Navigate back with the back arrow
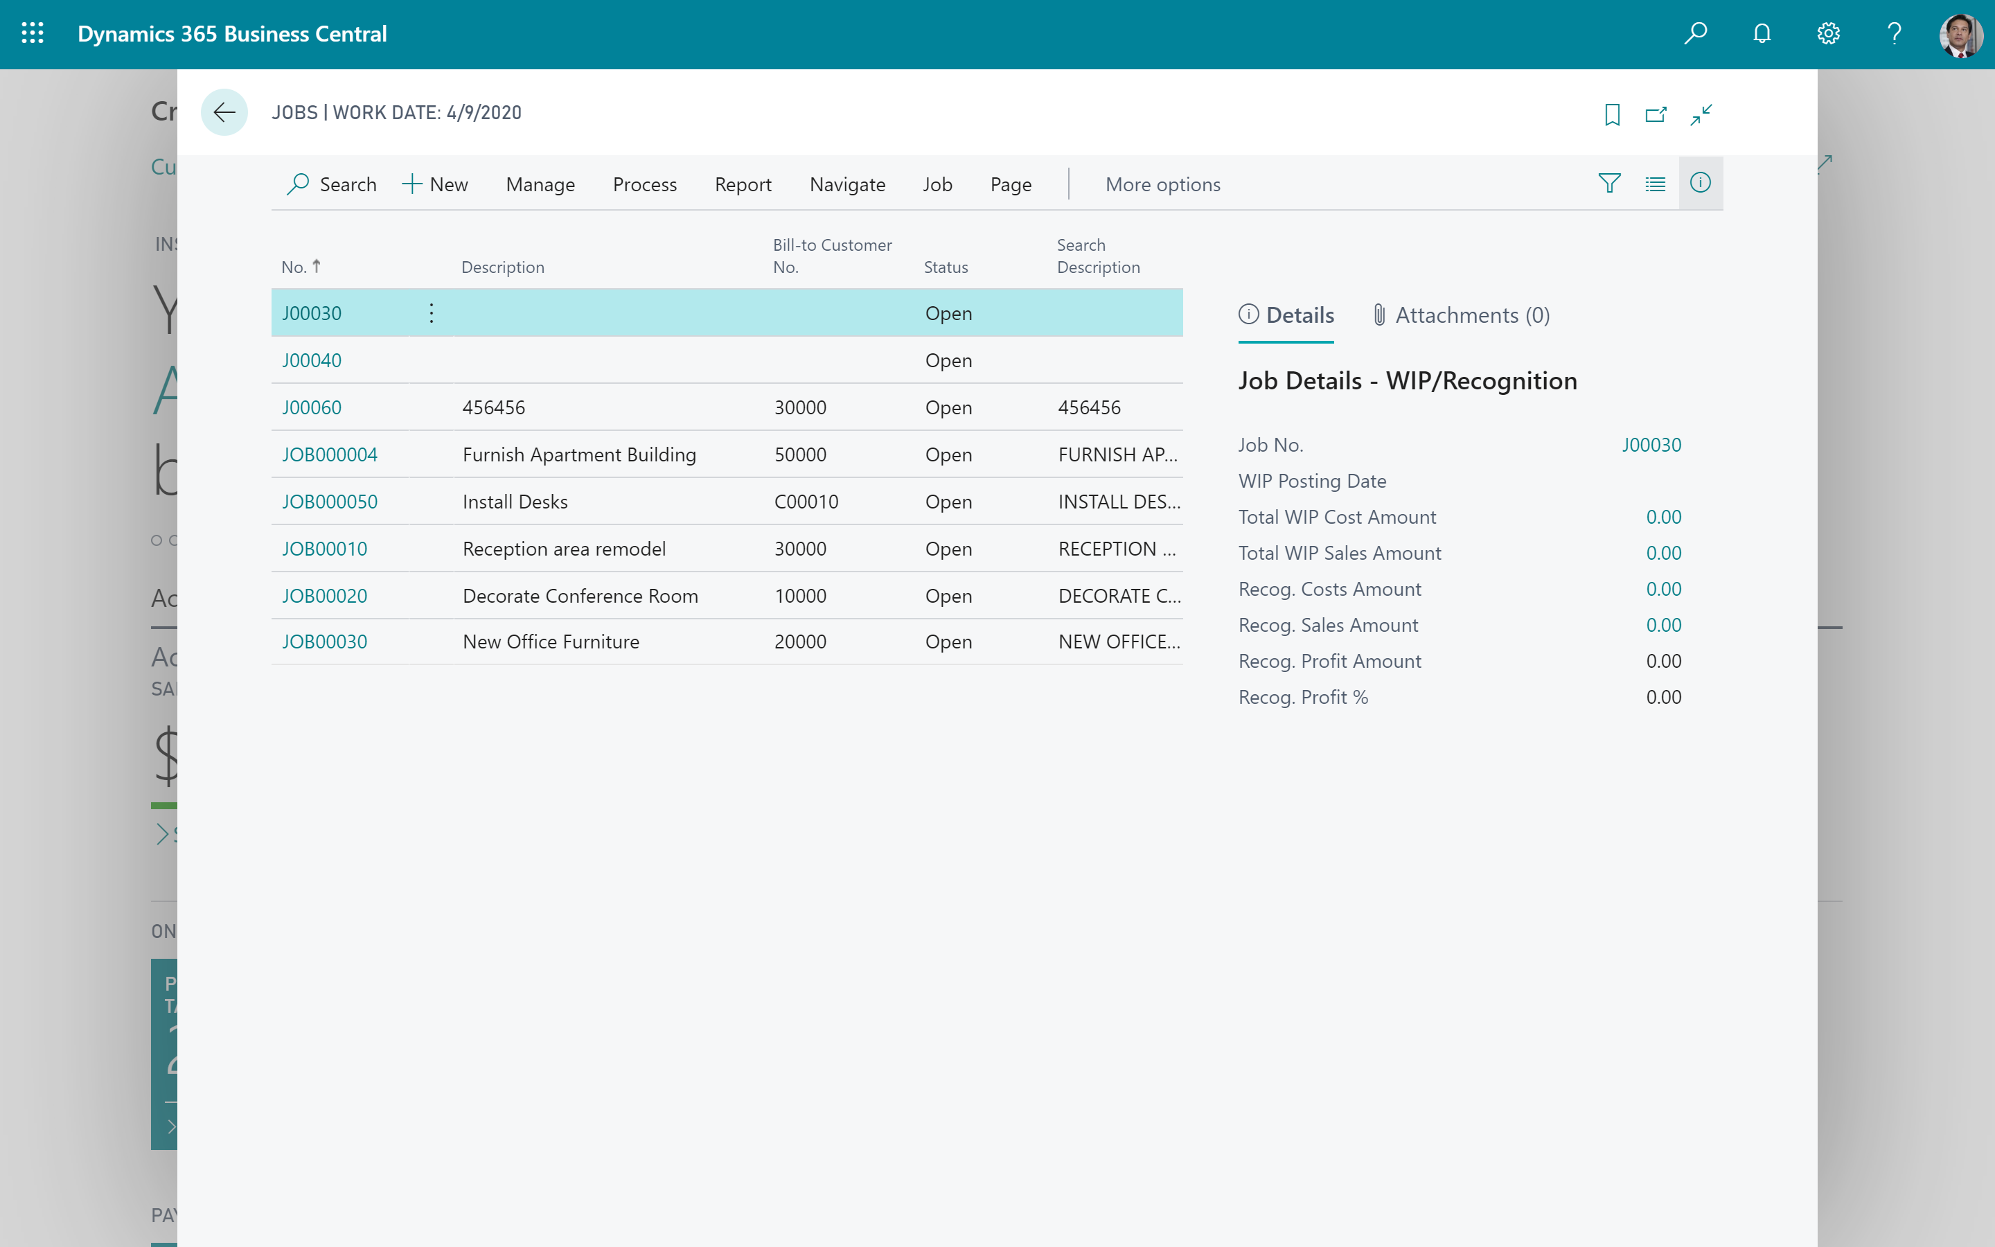The image size is (1995, 1247). pos(224,112)
